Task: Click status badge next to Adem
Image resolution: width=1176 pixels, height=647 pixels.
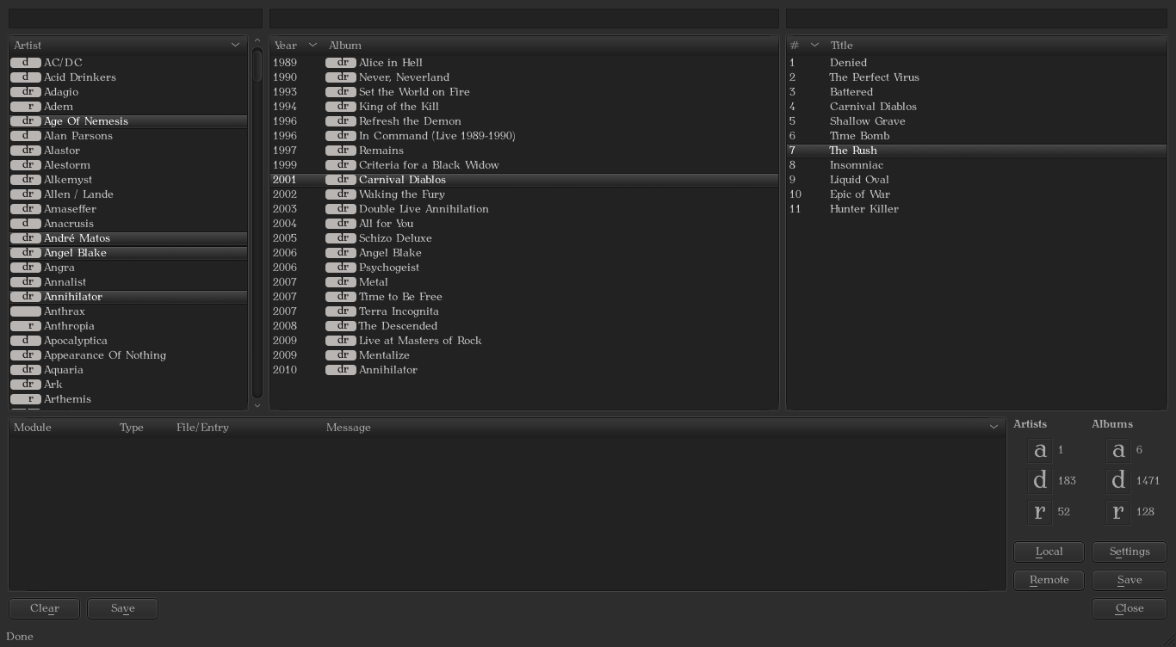Action: [x=26, y=107]
